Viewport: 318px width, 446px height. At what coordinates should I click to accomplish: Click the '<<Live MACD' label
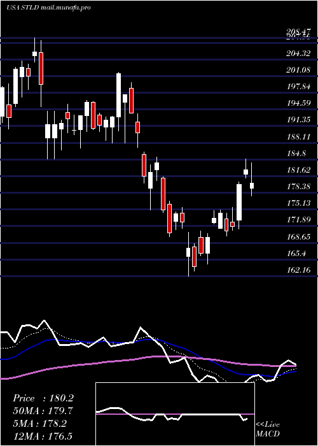pyautogui.click(x=268, y=429)
